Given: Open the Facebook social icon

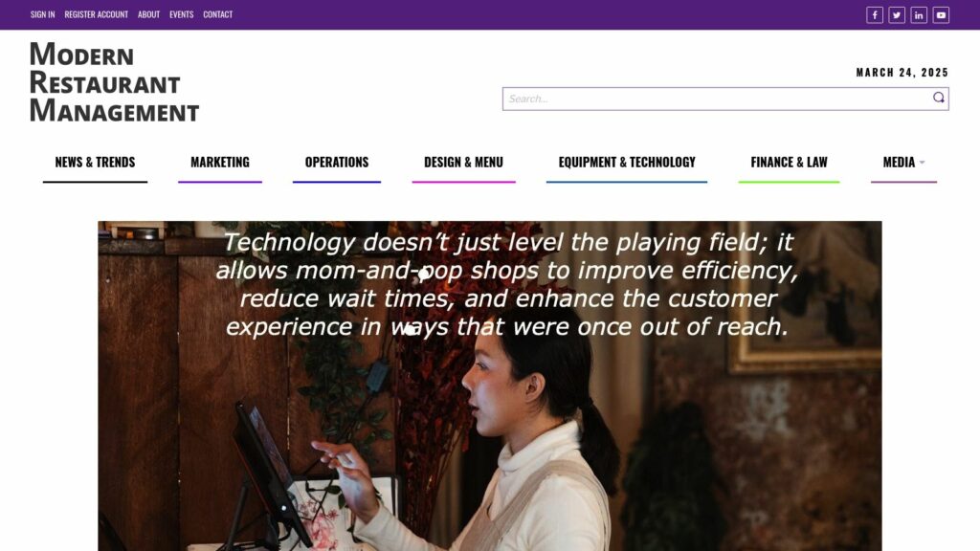Looking at the screenshot, I should click(875, 15).
